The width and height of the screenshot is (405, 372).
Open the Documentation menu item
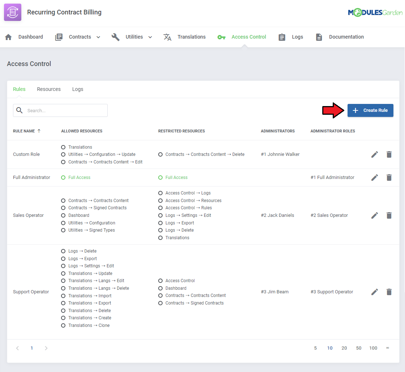(346, 37)
